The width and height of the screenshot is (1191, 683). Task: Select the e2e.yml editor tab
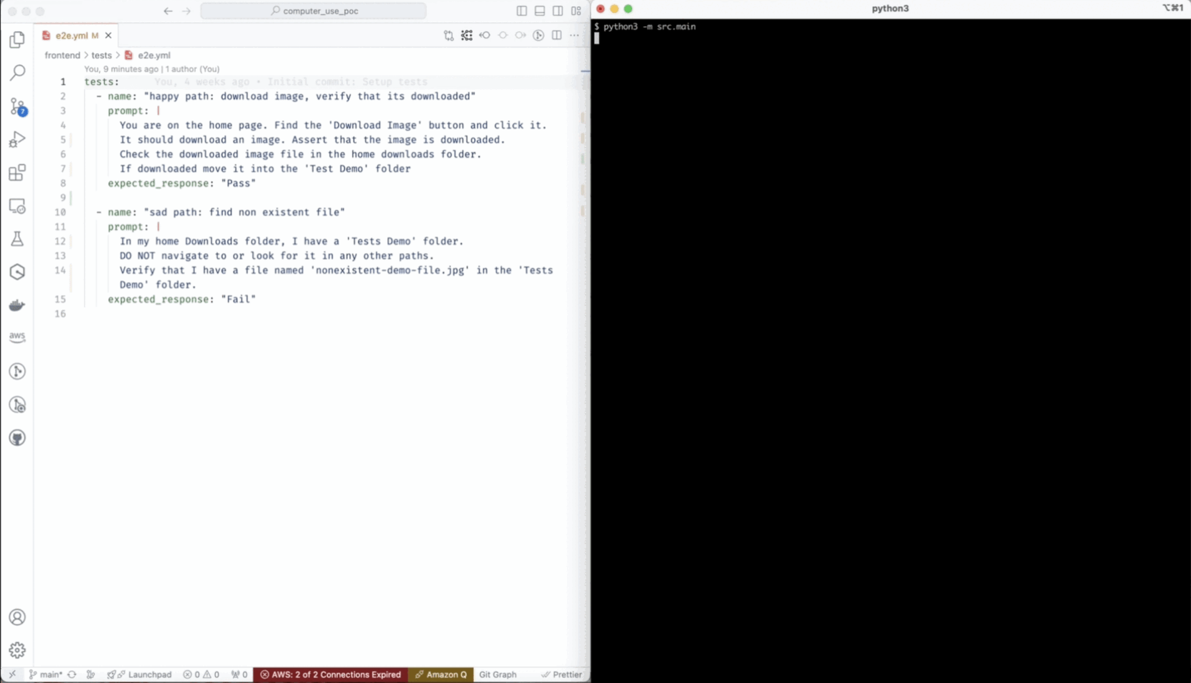click(72, 35)
